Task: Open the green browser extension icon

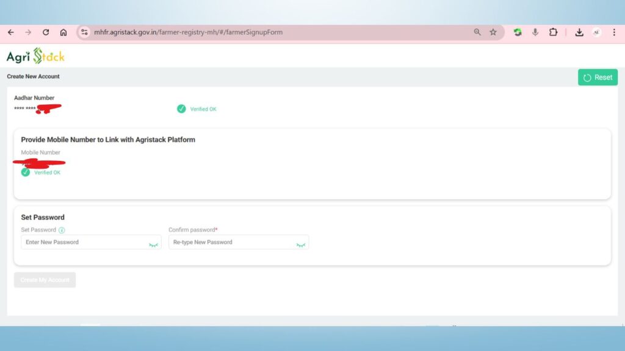Action: click(518, 32)
